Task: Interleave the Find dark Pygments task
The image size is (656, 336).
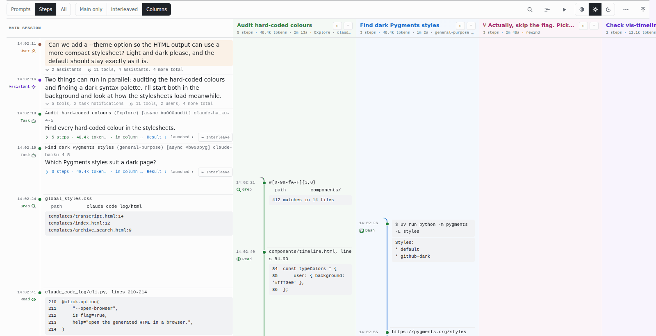Action: 215,172
